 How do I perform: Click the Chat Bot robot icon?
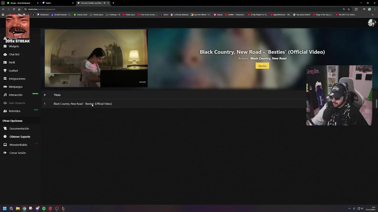pos(5,54)
